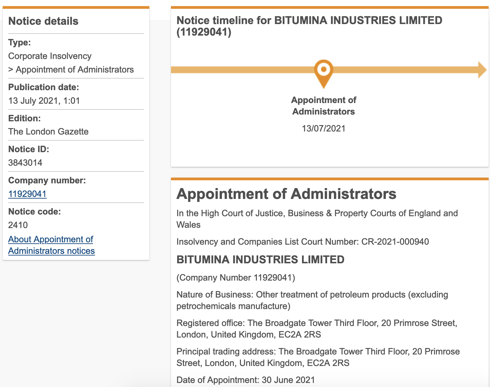Click the large Appointment of Administrators heading
Viewport: 490px width, 387px height.
point(286,194)
